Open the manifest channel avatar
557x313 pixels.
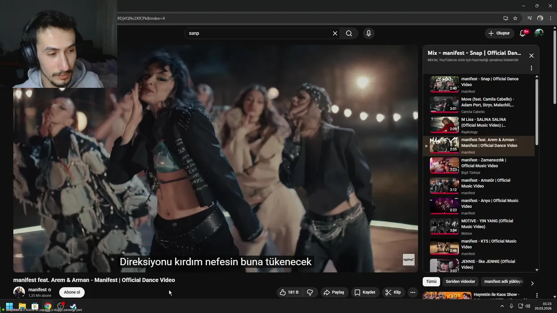click(x=19, y=292)
